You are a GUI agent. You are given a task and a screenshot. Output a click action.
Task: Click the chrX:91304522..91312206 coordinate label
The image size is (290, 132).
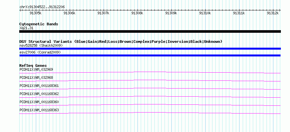coord(42,7)
